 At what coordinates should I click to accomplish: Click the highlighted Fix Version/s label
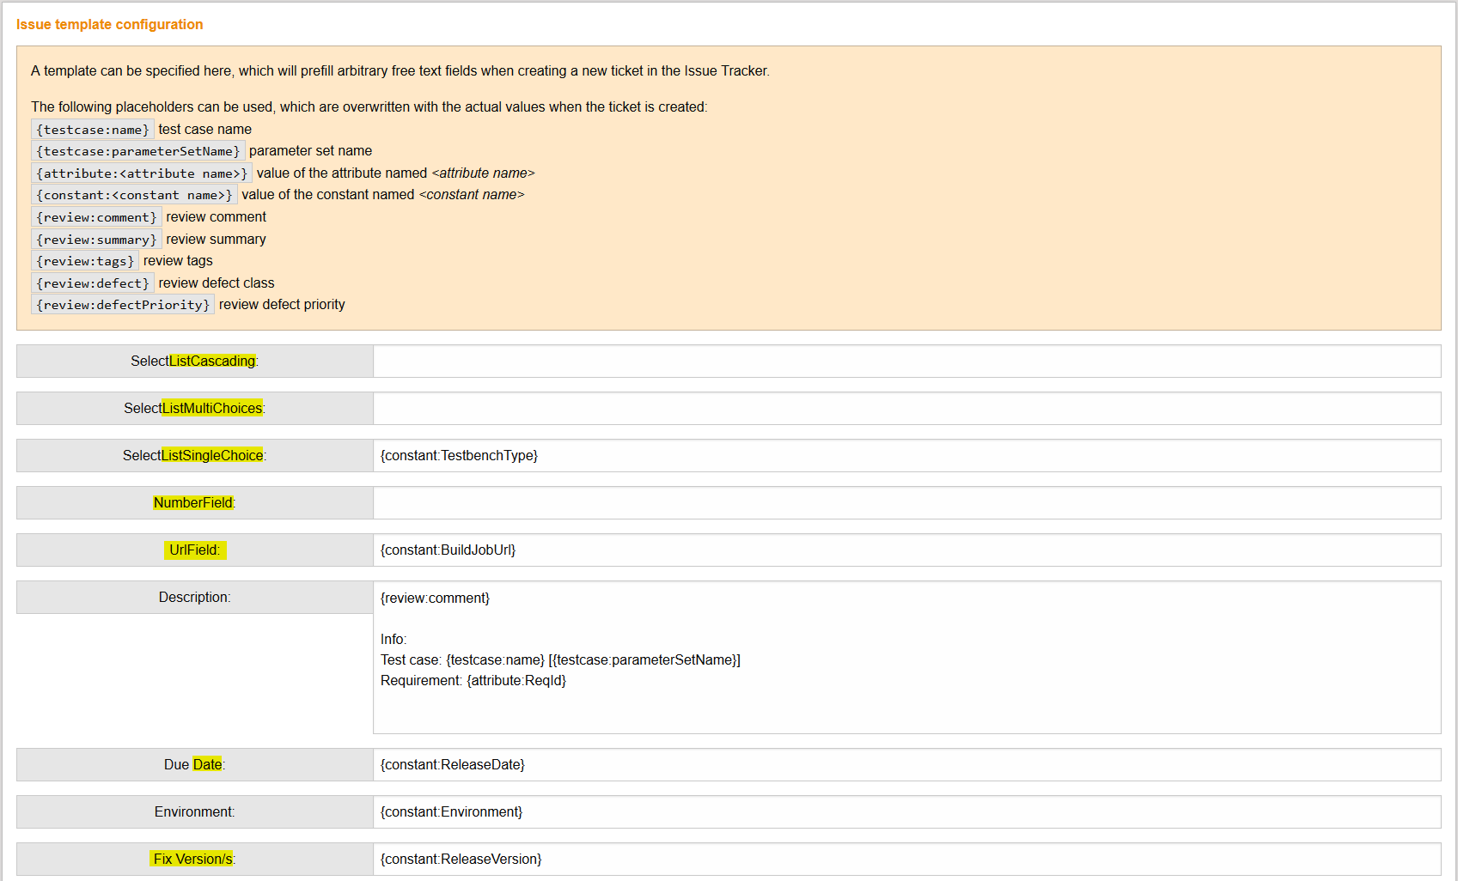[193, 859]
